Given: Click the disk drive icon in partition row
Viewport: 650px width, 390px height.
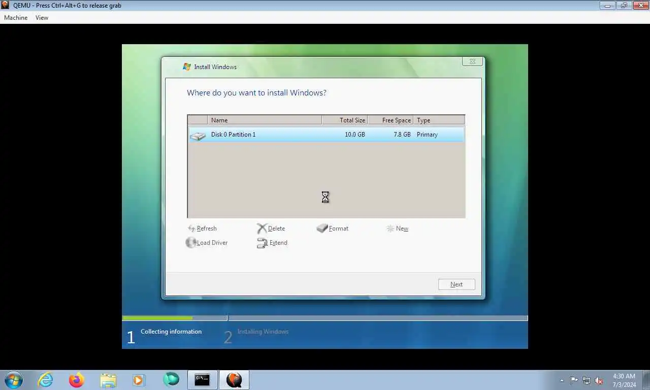Looking at the screenshot, I should [x=198, y=136].
